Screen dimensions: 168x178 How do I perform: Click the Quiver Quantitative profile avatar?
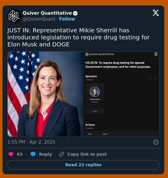14,16
